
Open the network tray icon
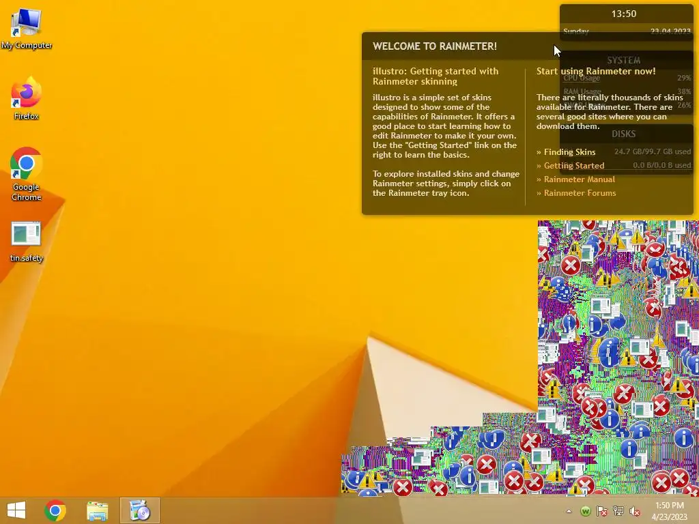click(618, 511)
